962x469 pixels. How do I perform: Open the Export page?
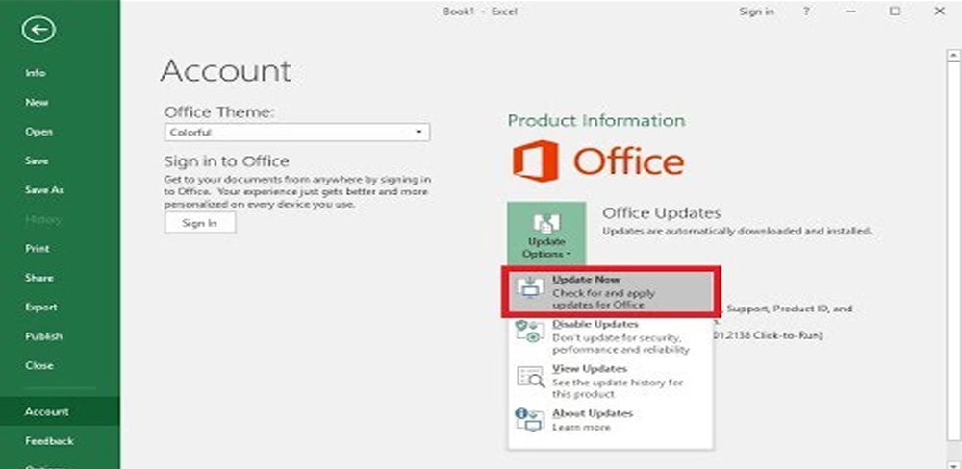point(41,308)
